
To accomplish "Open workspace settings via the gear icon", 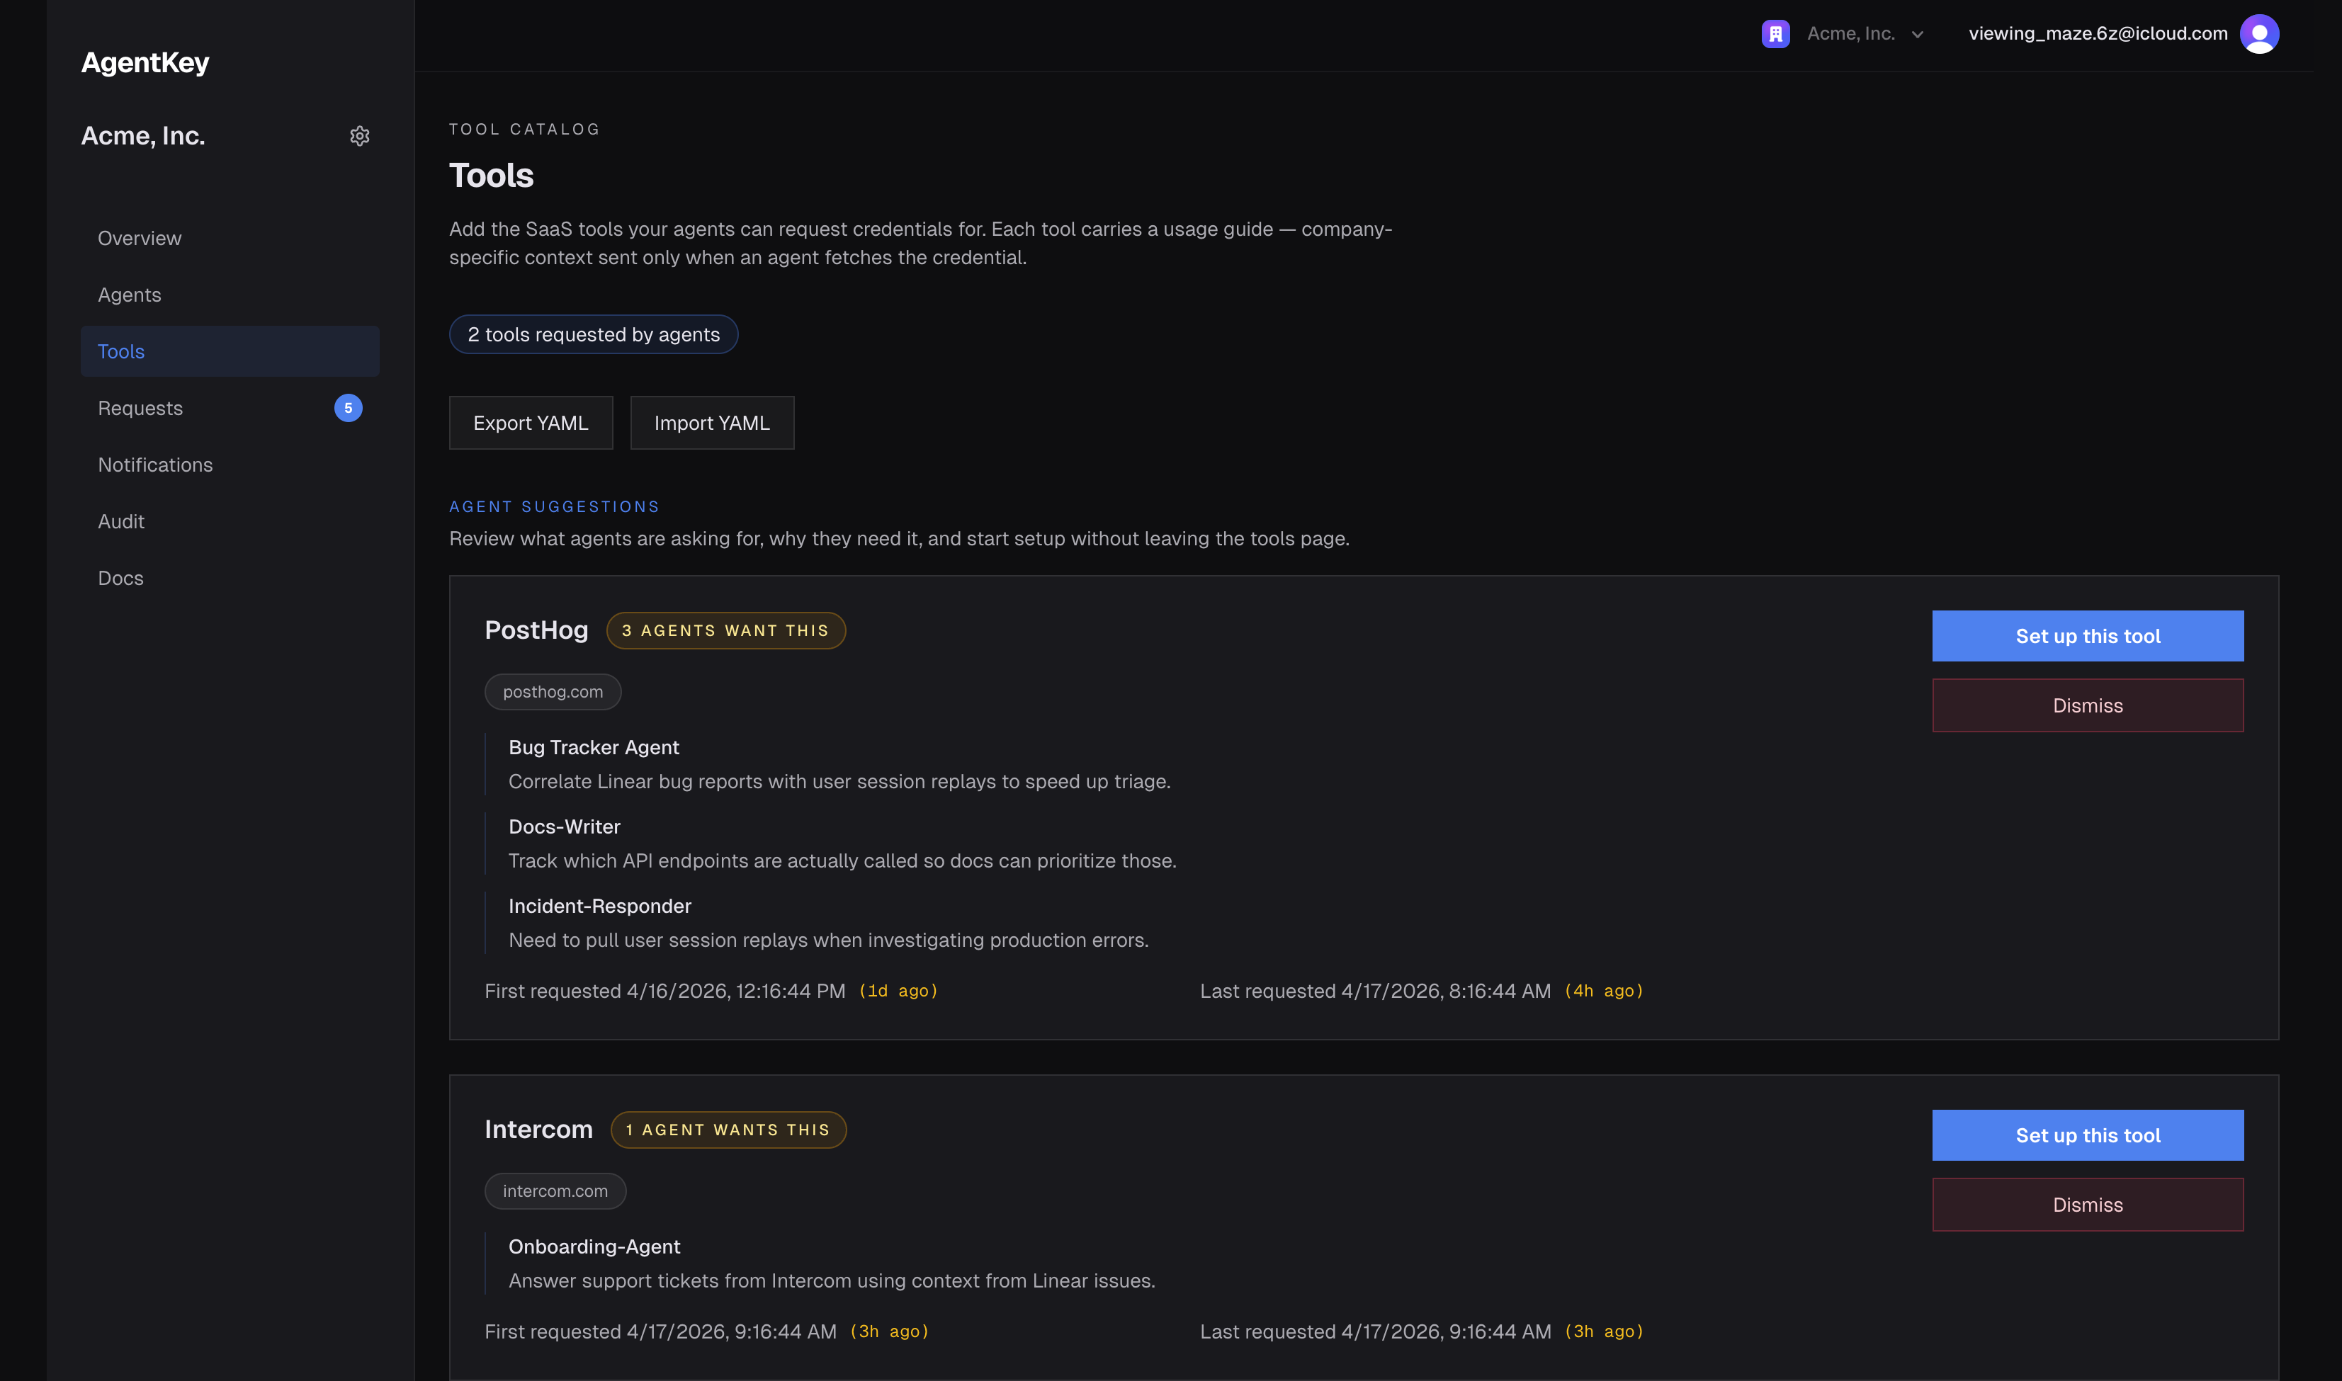I will click(x=361, y=136).
